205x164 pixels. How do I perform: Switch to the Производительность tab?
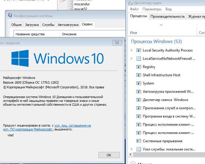168,16
